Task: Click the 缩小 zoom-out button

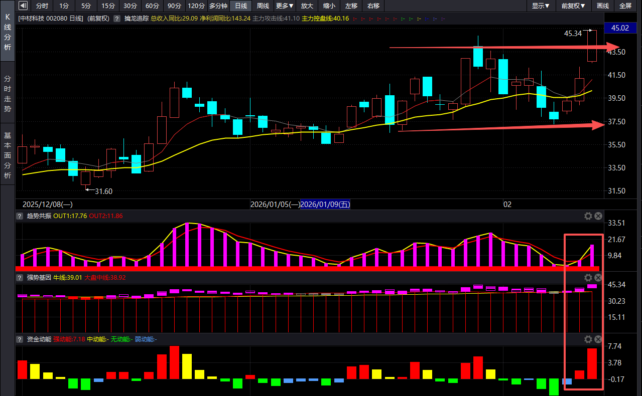Action: 329,6
